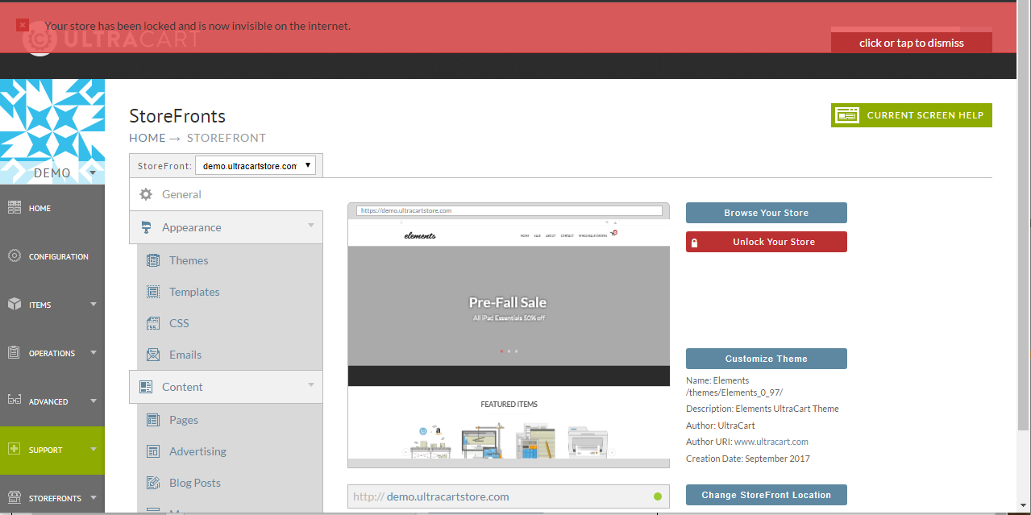This screenshot has width=1031, height=515.
Task: Select the CSS icon
Action: [152, 323]
